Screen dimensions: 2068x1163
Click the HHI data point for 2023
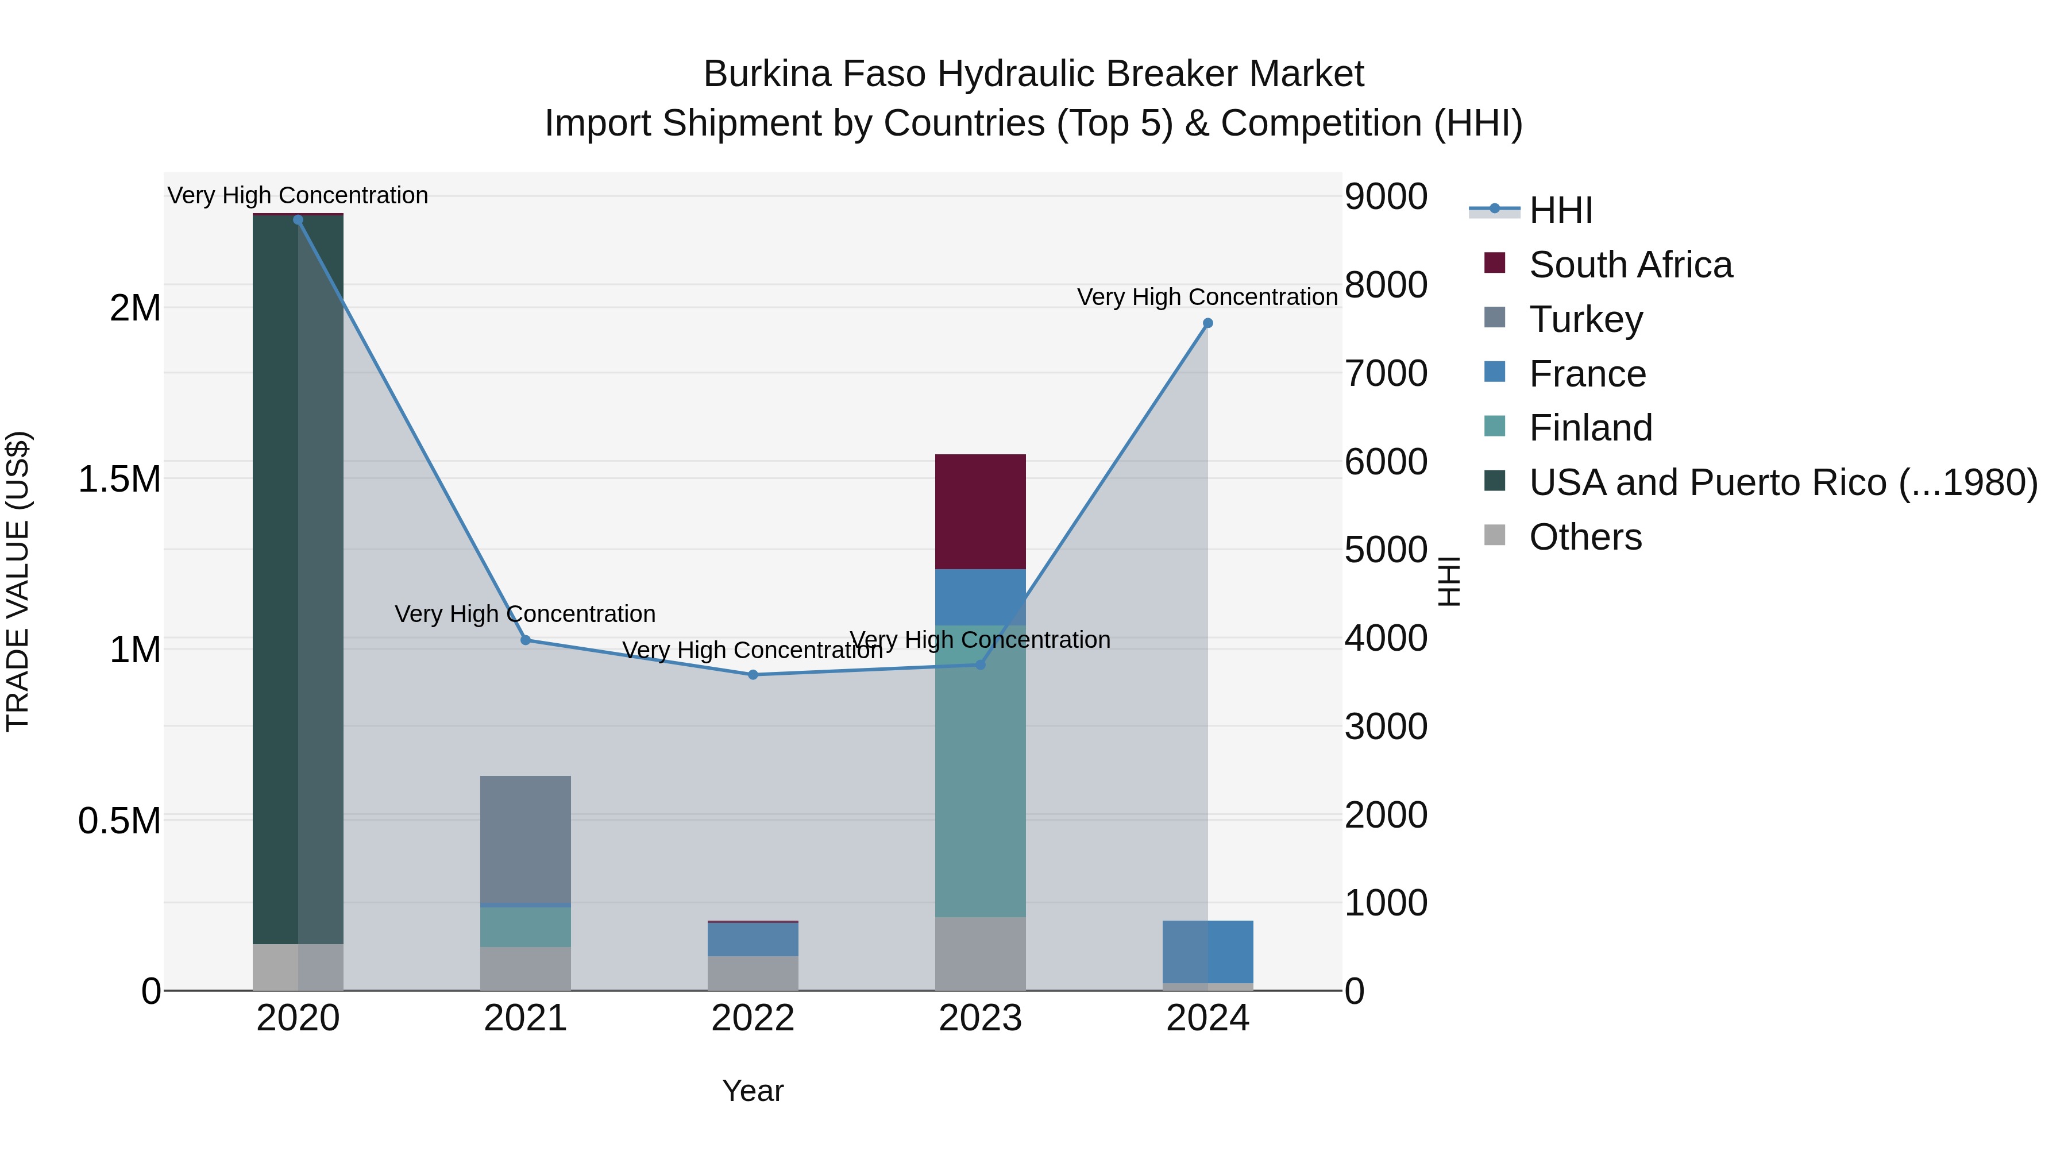(980, 664)
